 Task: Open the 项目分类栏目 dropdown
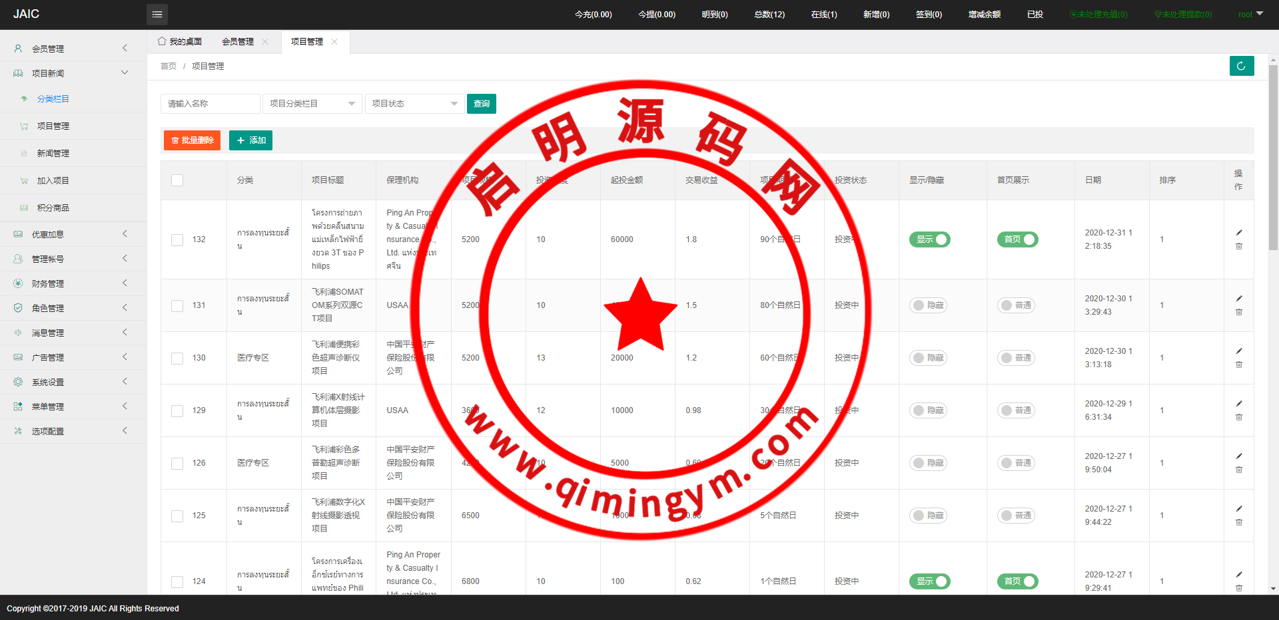point(312,104)
